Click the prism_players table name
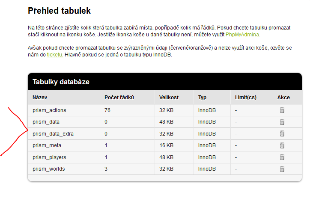Image resolution: width=310 pixels, height=207 pixels. 49,157
